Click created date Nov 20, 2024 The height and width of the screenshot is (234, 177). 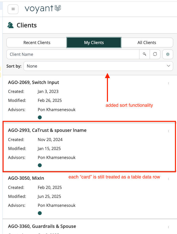pos(50,140)
